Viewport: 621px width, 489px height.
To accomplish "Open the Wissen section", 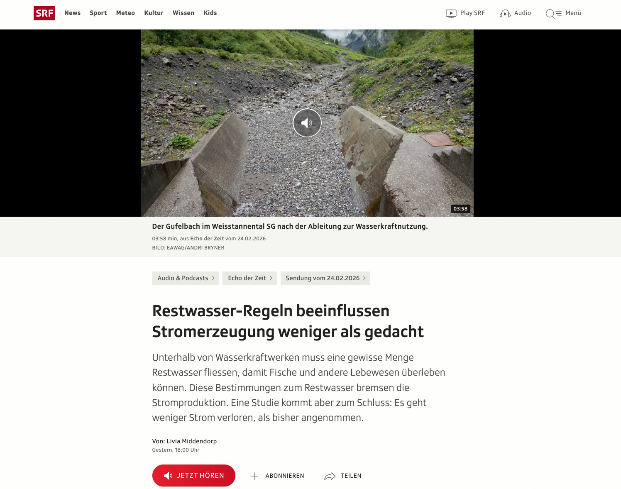I will point(183,13).
